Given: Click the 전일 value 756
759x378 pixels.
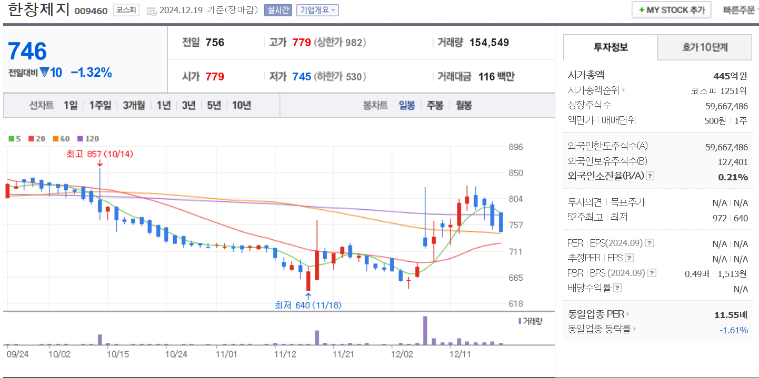Looking at the screenshot, I should (x=215, y=43).
